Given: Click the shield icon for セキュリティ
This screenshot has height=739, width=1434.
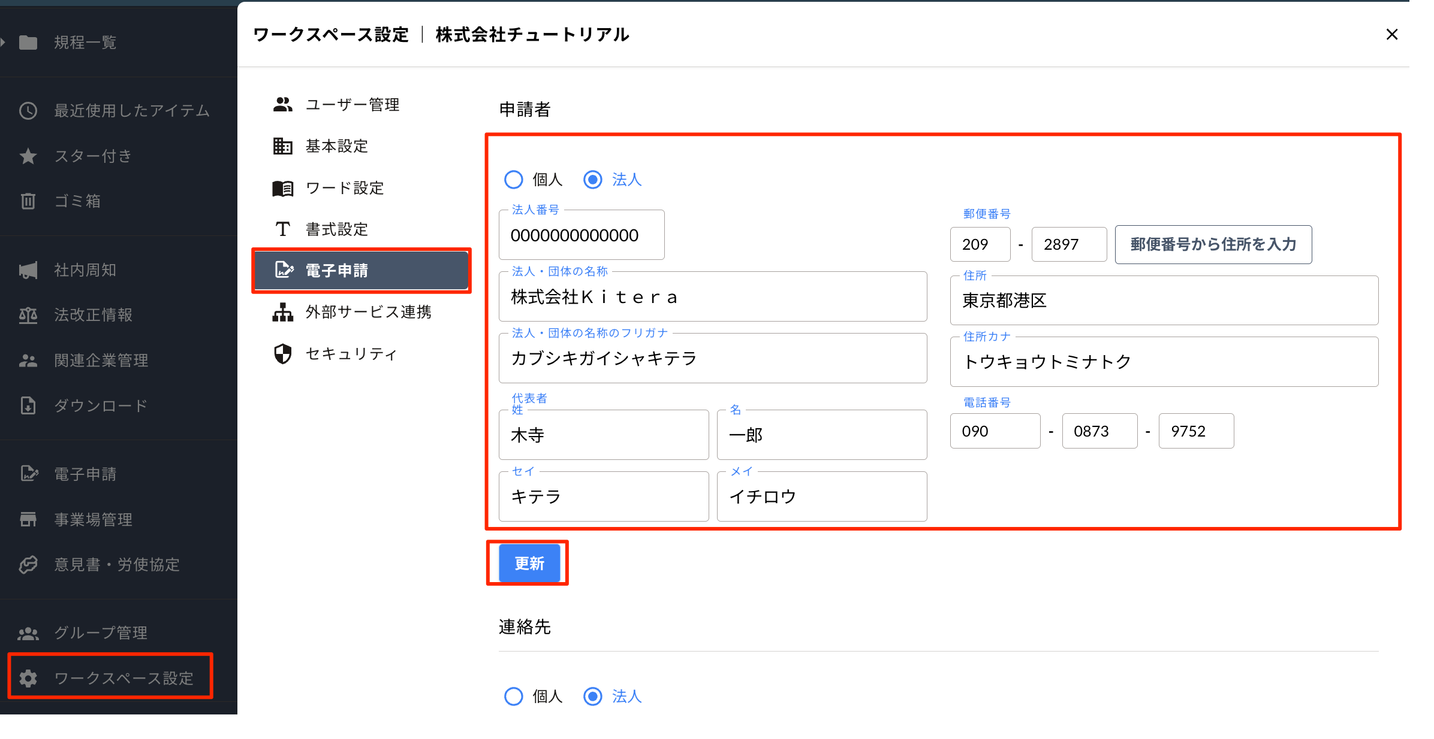Looking at the screenshot, I should (282, 354).
